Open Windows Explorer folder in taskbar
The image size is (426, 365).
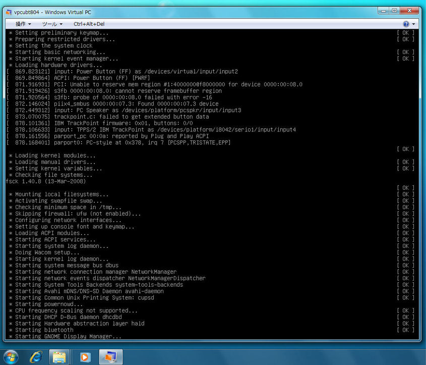click(59, 356)
